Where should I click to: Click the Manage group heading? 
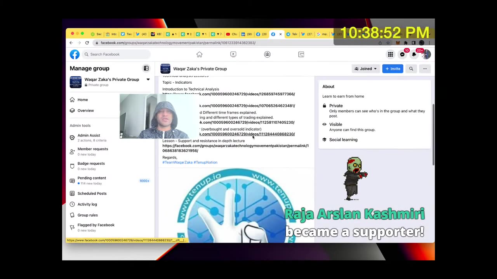pyautogui.click(x=89, y=69)
